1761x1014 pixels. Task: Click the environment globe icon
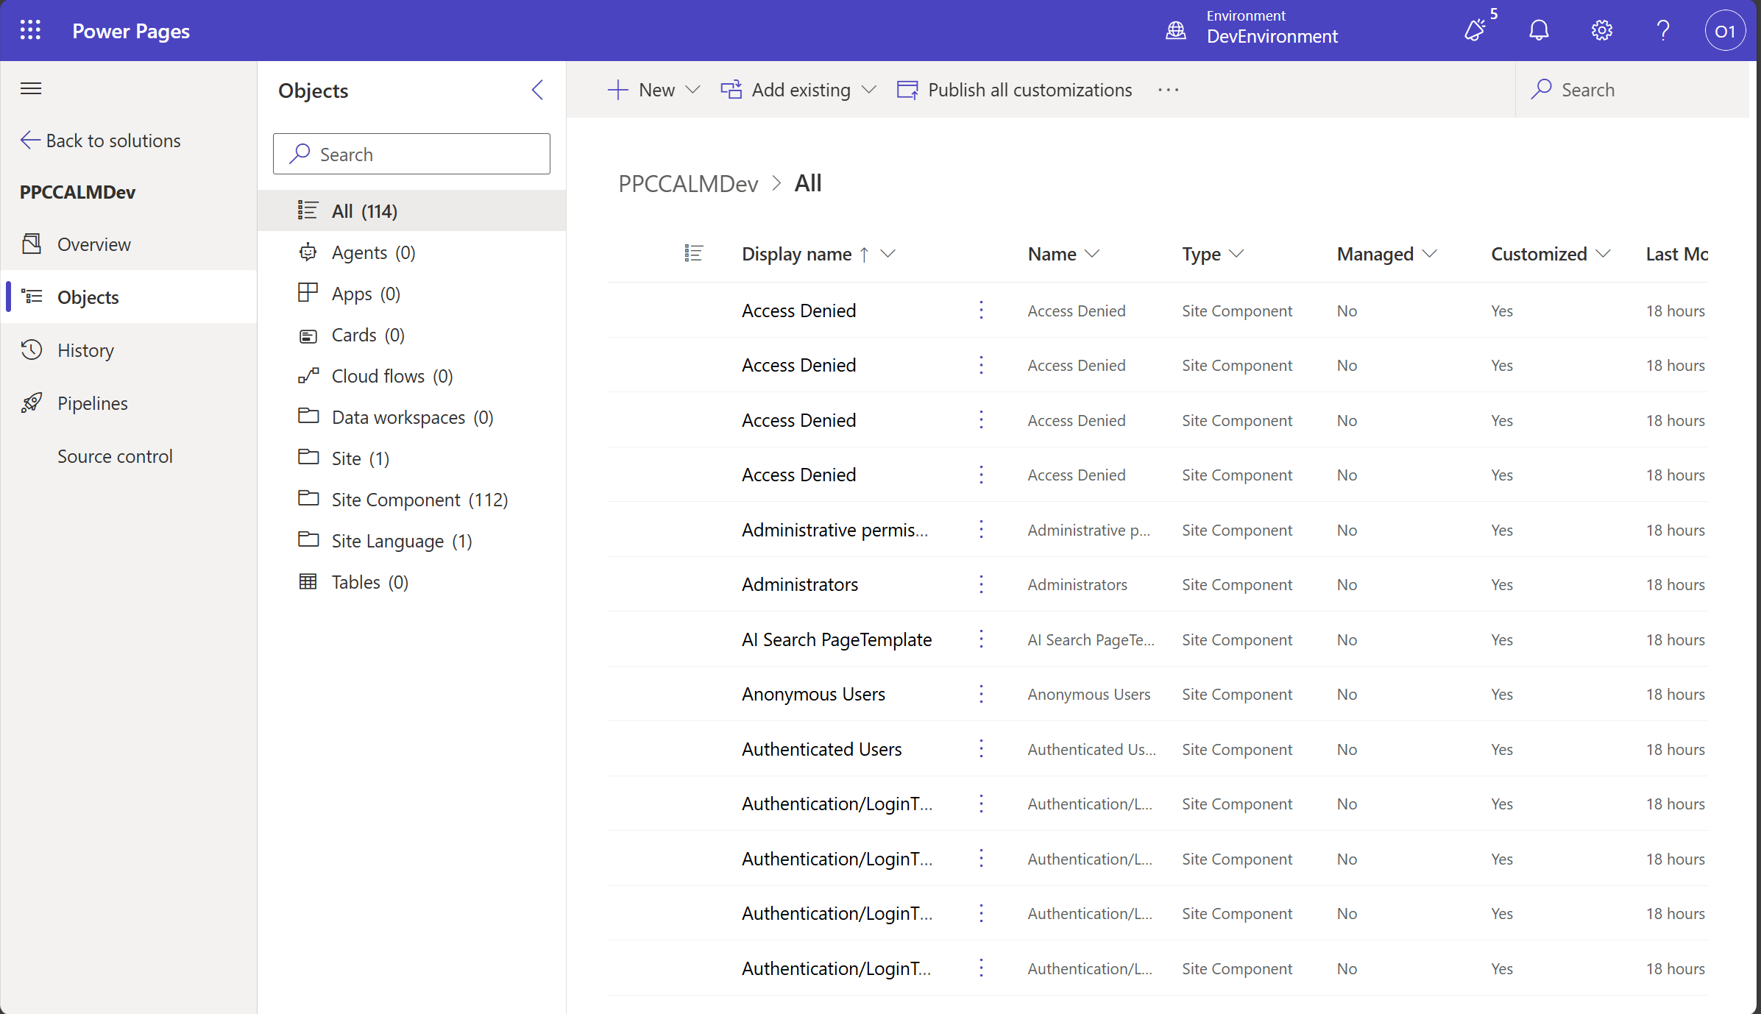[1176, 31]
